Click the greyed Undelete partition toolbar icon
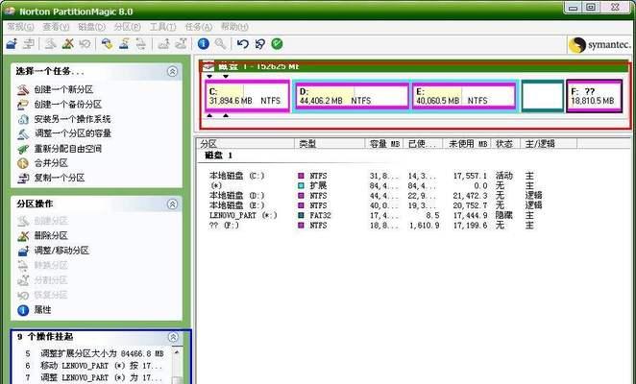 click(x=85, y=44)
